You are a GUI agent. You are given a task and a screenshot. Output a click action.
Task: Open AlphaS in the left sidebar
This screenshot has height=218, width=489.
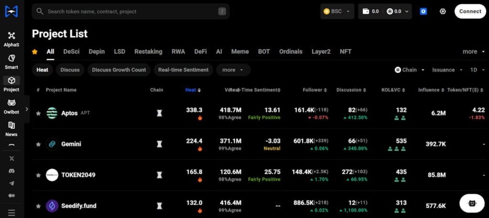[x=11, y=39]
